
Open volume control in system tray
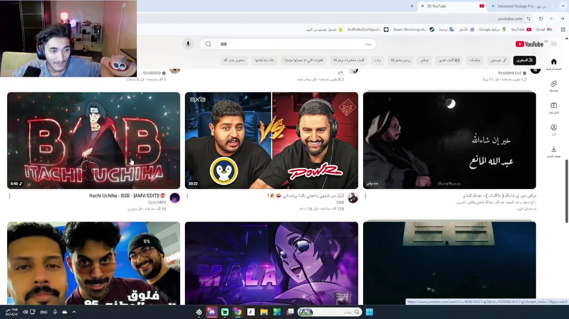pos(25,312)
